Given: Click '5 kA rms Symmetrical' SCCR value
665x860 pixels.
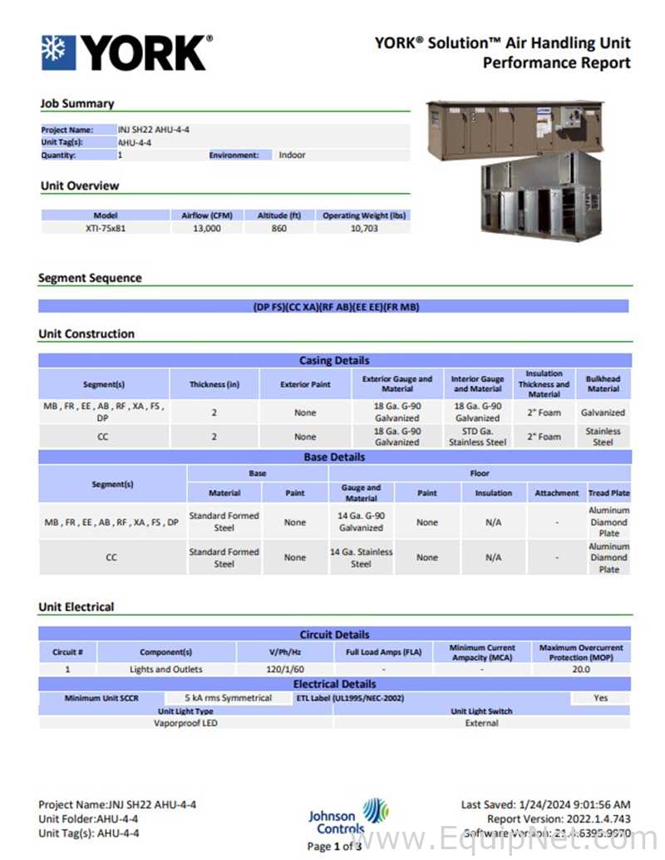Looking at the screenshot, I should [x=228, y=698].
